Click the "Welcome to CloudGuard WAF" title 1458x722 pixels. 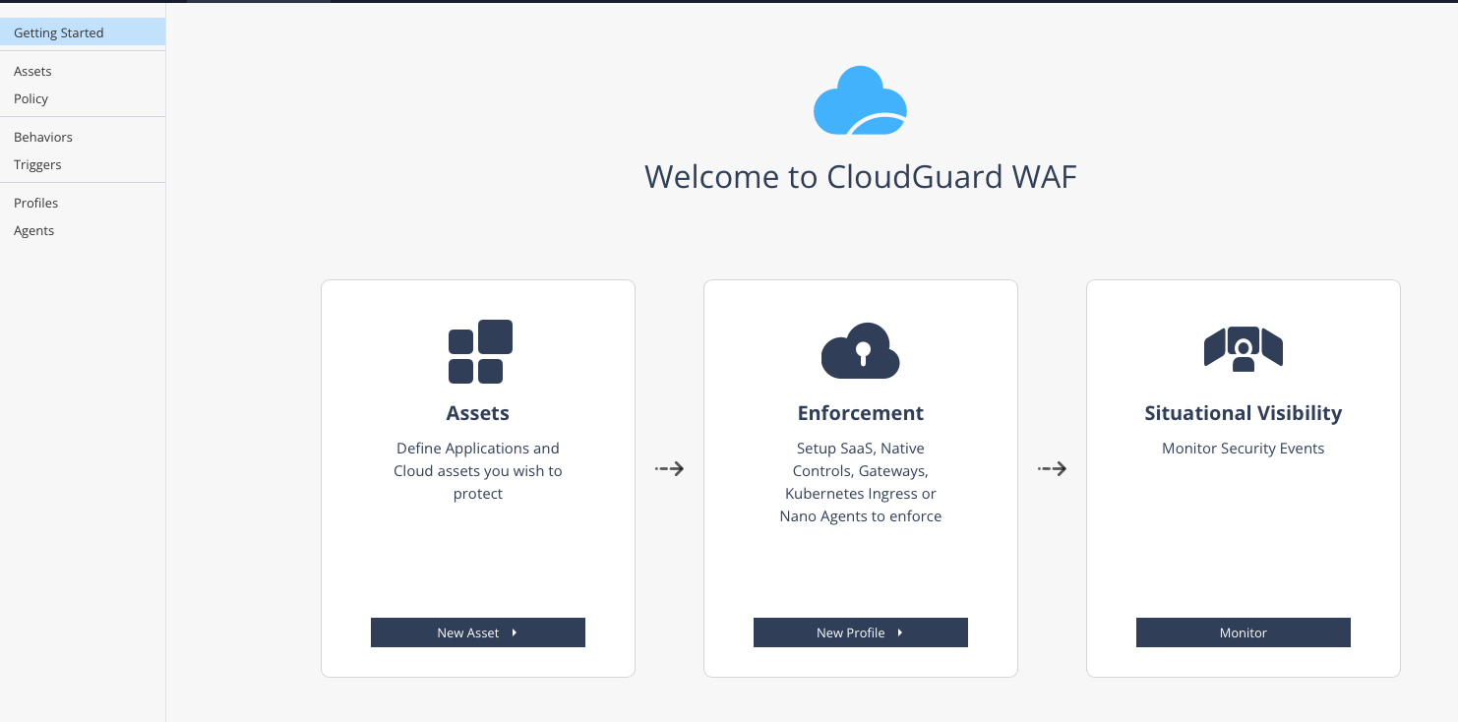[x=861, y=177]
